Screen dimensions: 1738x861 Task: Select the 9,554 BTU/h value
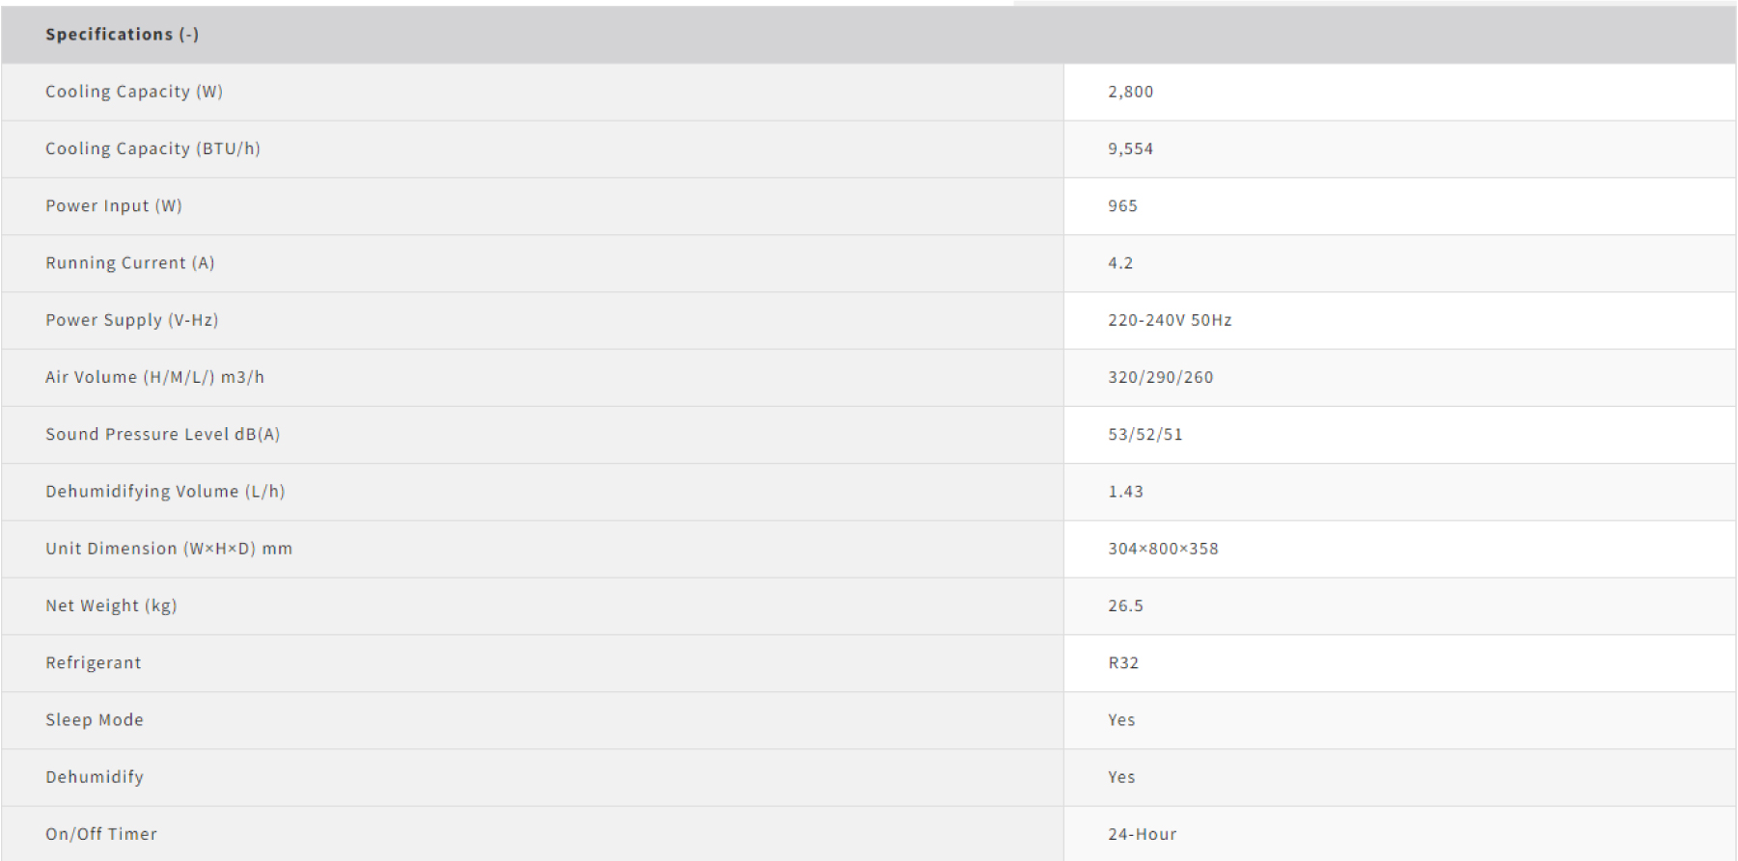coord(1130,148)
